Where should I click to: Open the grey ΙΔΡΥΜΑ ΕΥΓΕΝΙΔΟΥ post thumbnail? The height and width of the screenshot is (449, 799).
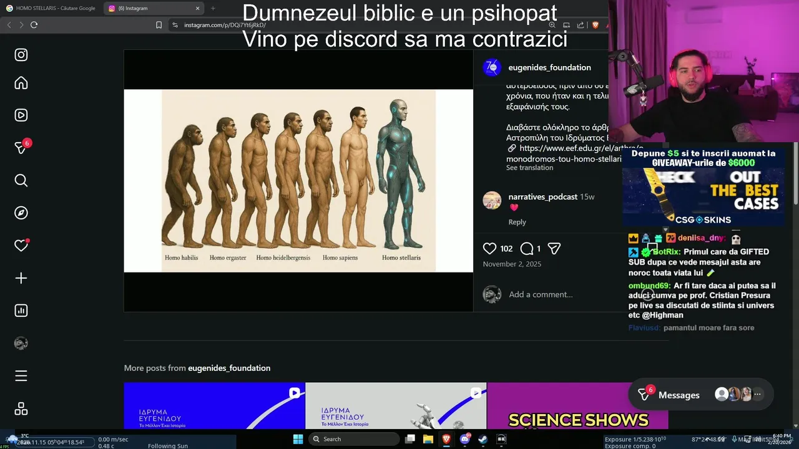pos(396,406)
